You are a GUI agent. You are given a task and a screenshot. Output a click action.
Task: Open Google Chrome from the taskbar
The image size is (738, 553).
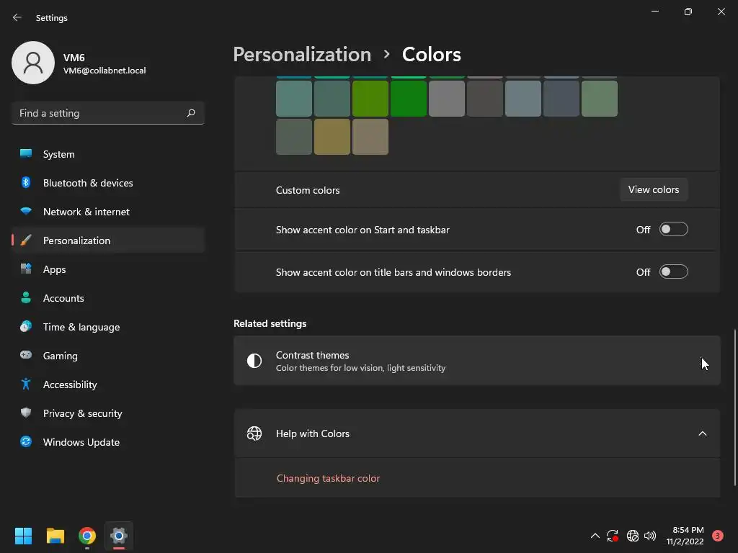click(87, 536)
